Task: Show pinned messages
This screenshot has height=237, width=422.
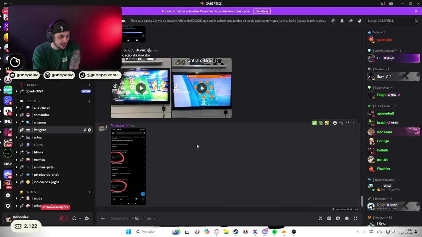Action: pos(351,20)
